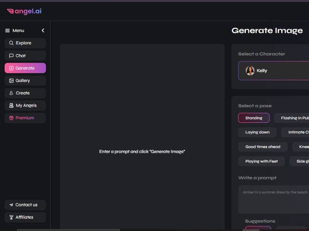Click the angel.ai logo
This screenshot has width=309, height=231.
(24, 11)
